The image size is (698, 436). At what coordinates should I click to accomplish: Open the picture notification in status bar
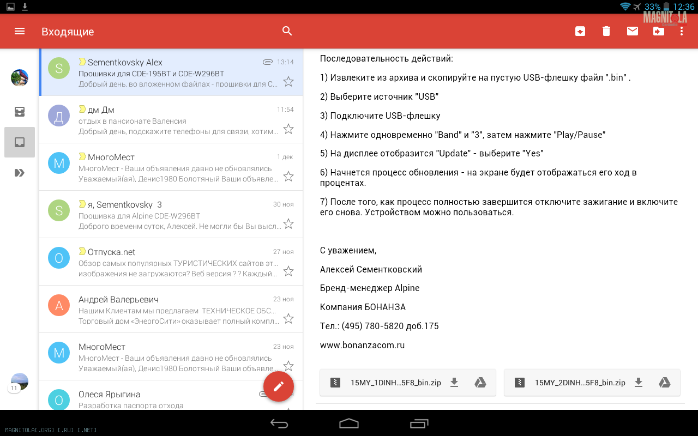(10, 7)
